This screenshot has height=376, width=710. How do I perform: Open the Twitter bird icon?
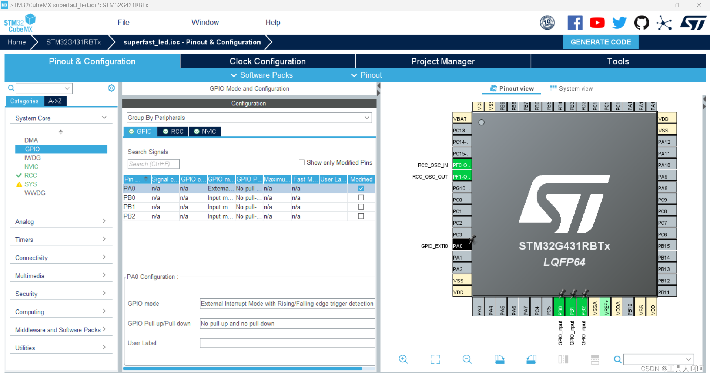[619, 23]
